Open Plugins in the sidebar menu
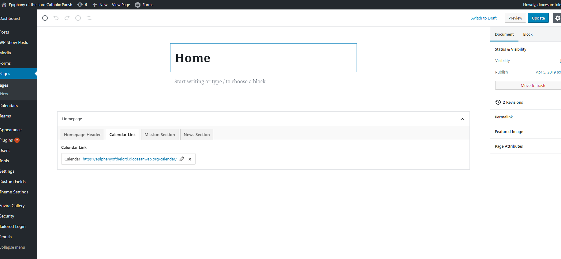The height and width of the screenshot is (259, 561). (x=7, y=140)
